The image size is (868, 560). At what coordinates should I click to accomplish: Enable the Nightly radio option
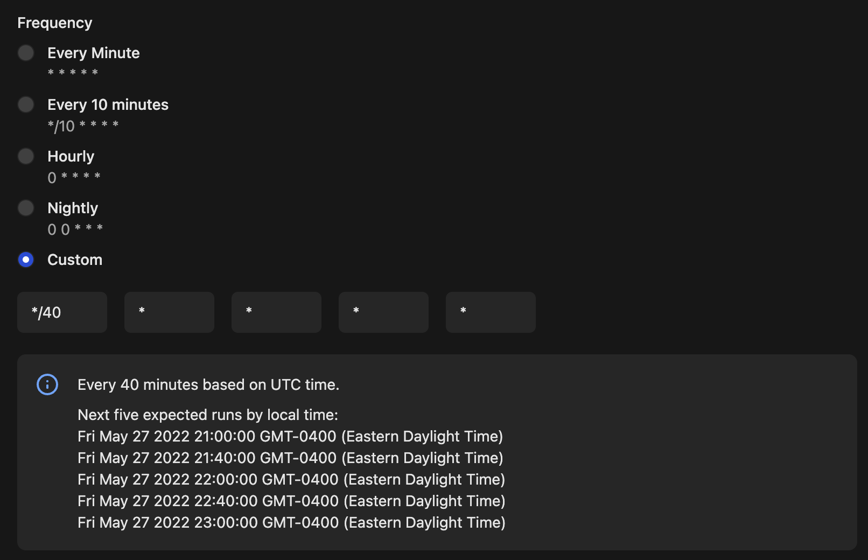tap(26, 208)
